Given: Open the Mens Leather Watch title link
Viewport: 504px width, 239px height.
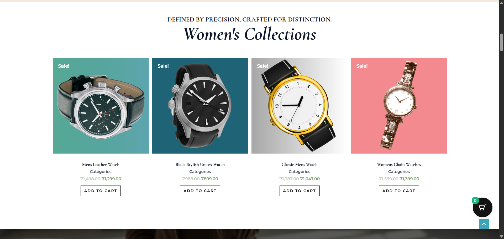Looking at the screenshot, I should [101, 165].
